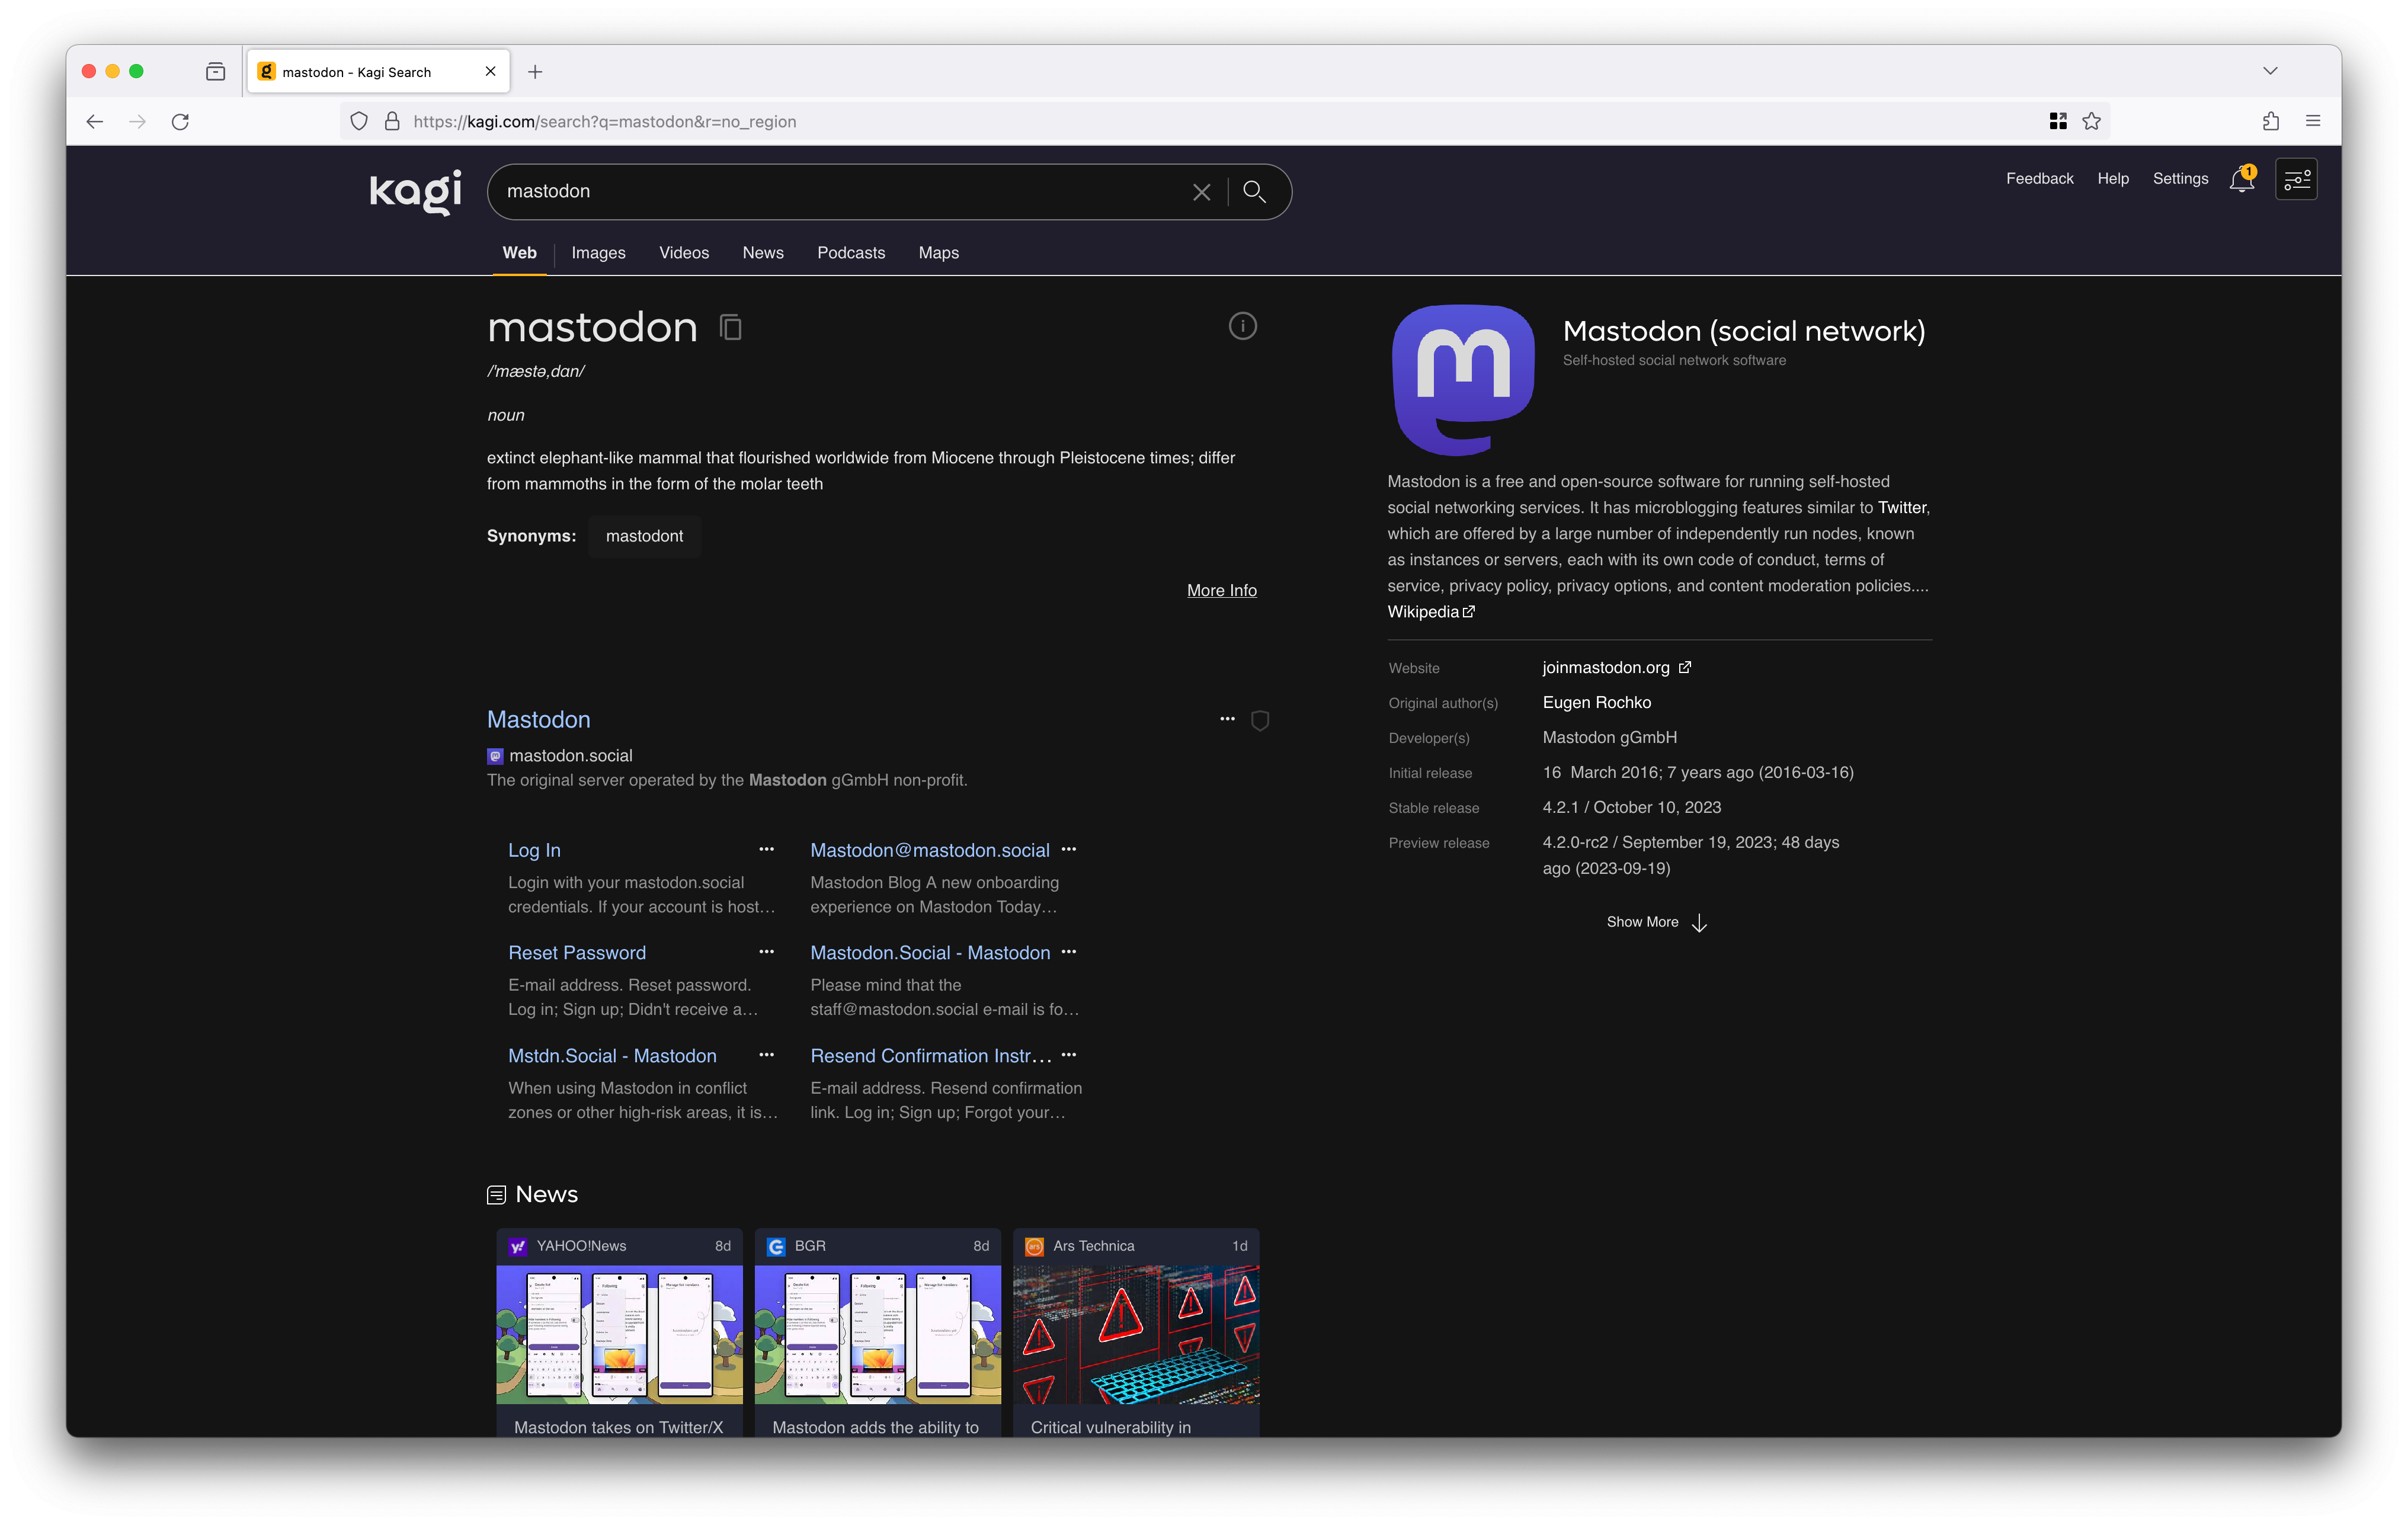Open the Kagi extension grid icon in address bar
The height and width of the screenshot is (1525, 2408).
point(2058,122)
